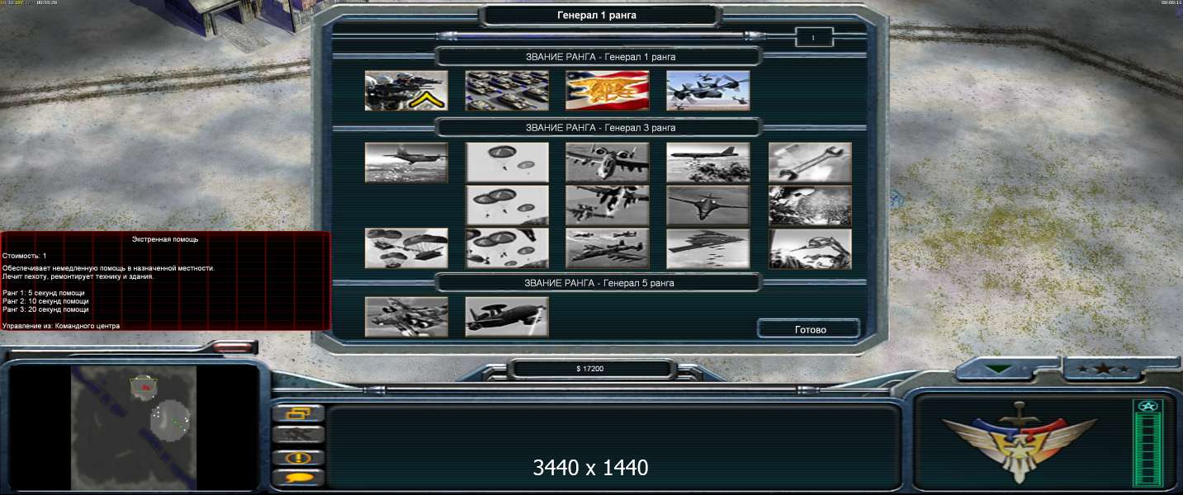Viewport: 1183px width, 495px height.
Task: Click the Ранг 1: 5 секунд помощи line
Action: click(45, 293)
